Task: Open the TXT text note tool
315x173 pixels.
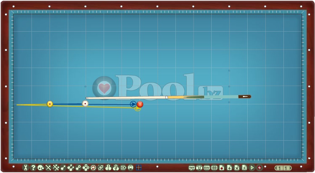Action: click(x=192, y=168)
